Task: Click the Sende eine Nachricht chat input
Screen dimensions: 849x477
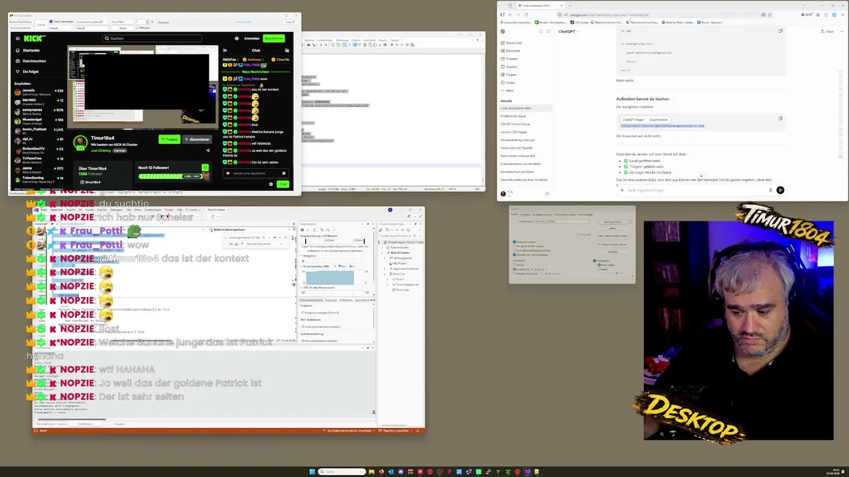Action: pyautogui.click(x=256, y=174)
